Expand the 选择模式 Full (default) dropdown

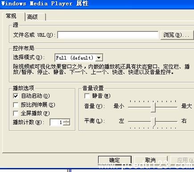coord(99,58)
